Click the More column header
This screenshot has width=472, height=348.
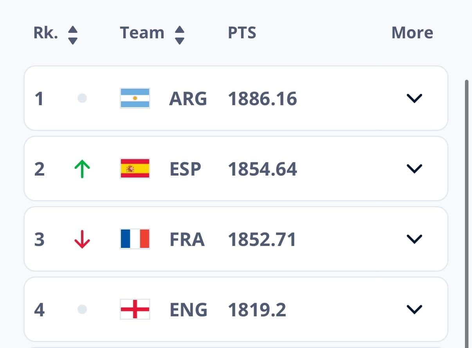pyautogui.click(x=412, y=33)
